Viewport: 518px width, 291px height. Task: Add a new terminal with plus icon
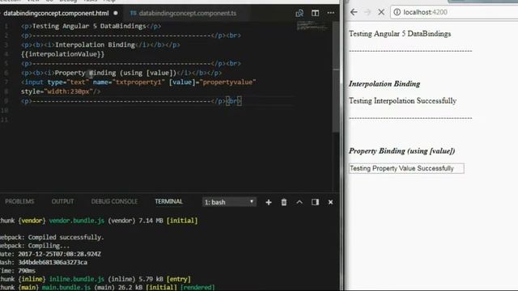(x=269, y=202)
